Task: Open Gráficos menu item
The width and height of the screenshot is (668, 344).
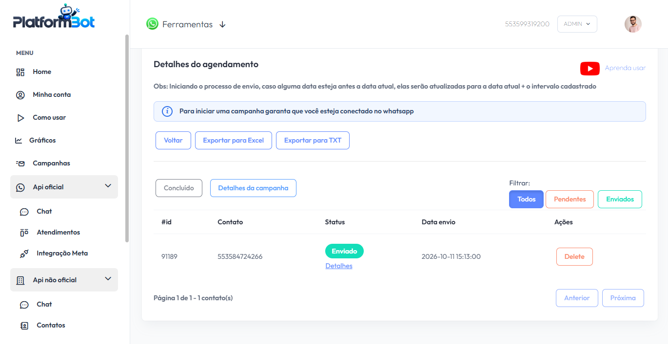Action: click(x=42, y=141)
